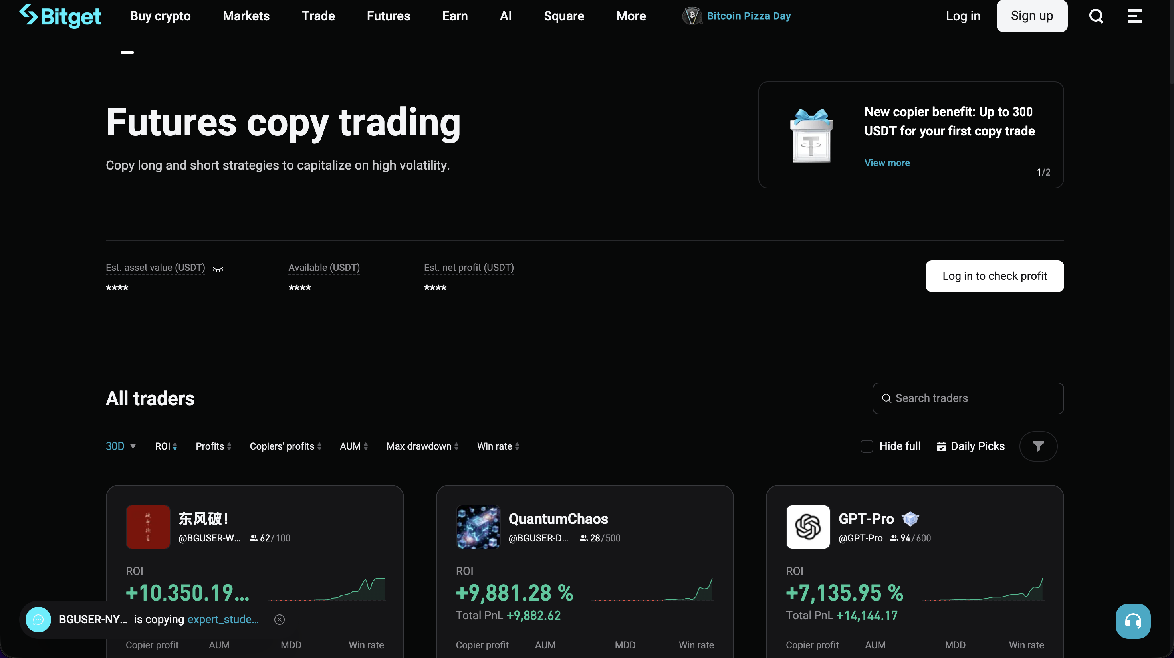
Task: Sort traders by Profits
Action: pyautogui.click(x=213, y=446)
